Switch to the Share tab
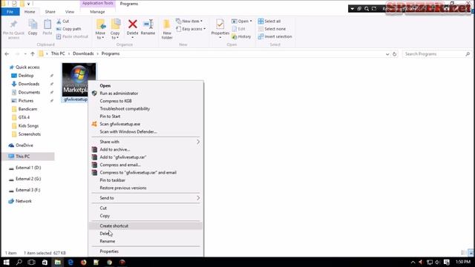475x267 pixels. 50,12
